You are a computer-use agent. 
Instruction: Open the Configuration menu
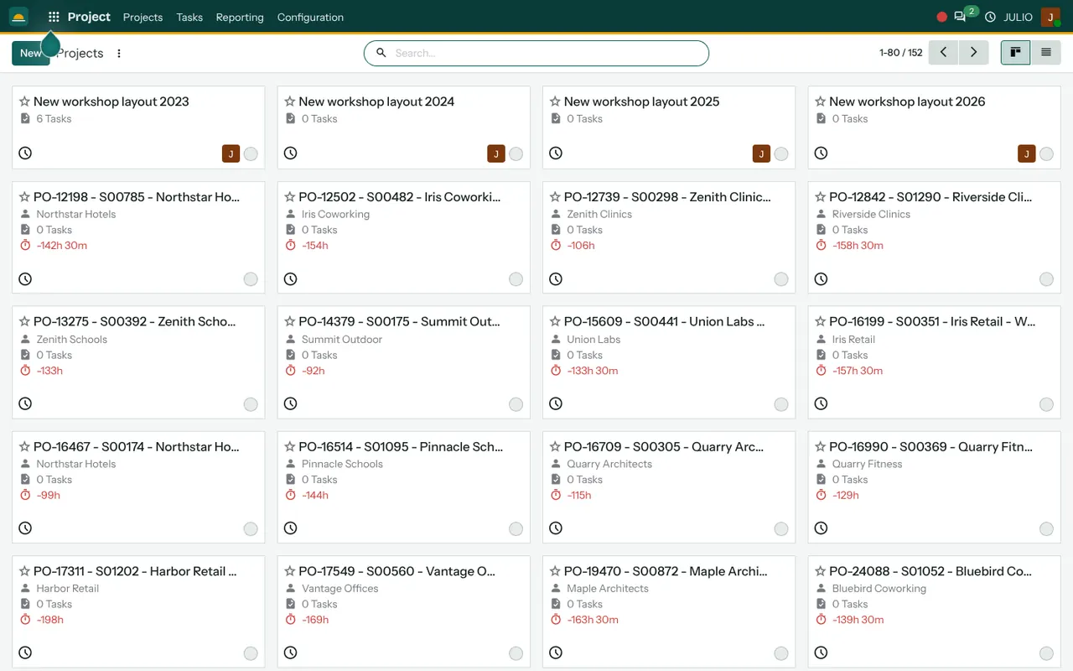pyautogui.click(x=310, y=17)
